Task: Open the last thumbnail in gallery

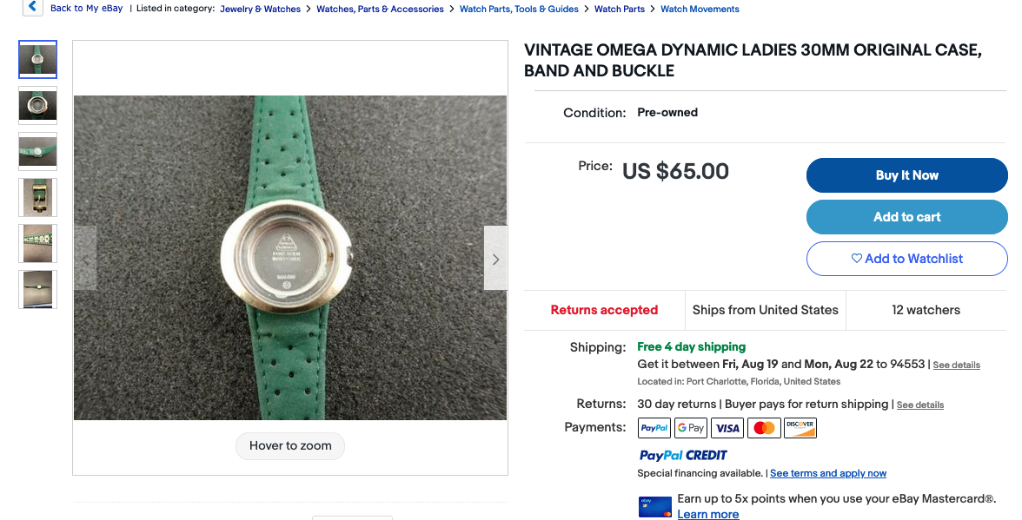Action: [x=38, y=290]
